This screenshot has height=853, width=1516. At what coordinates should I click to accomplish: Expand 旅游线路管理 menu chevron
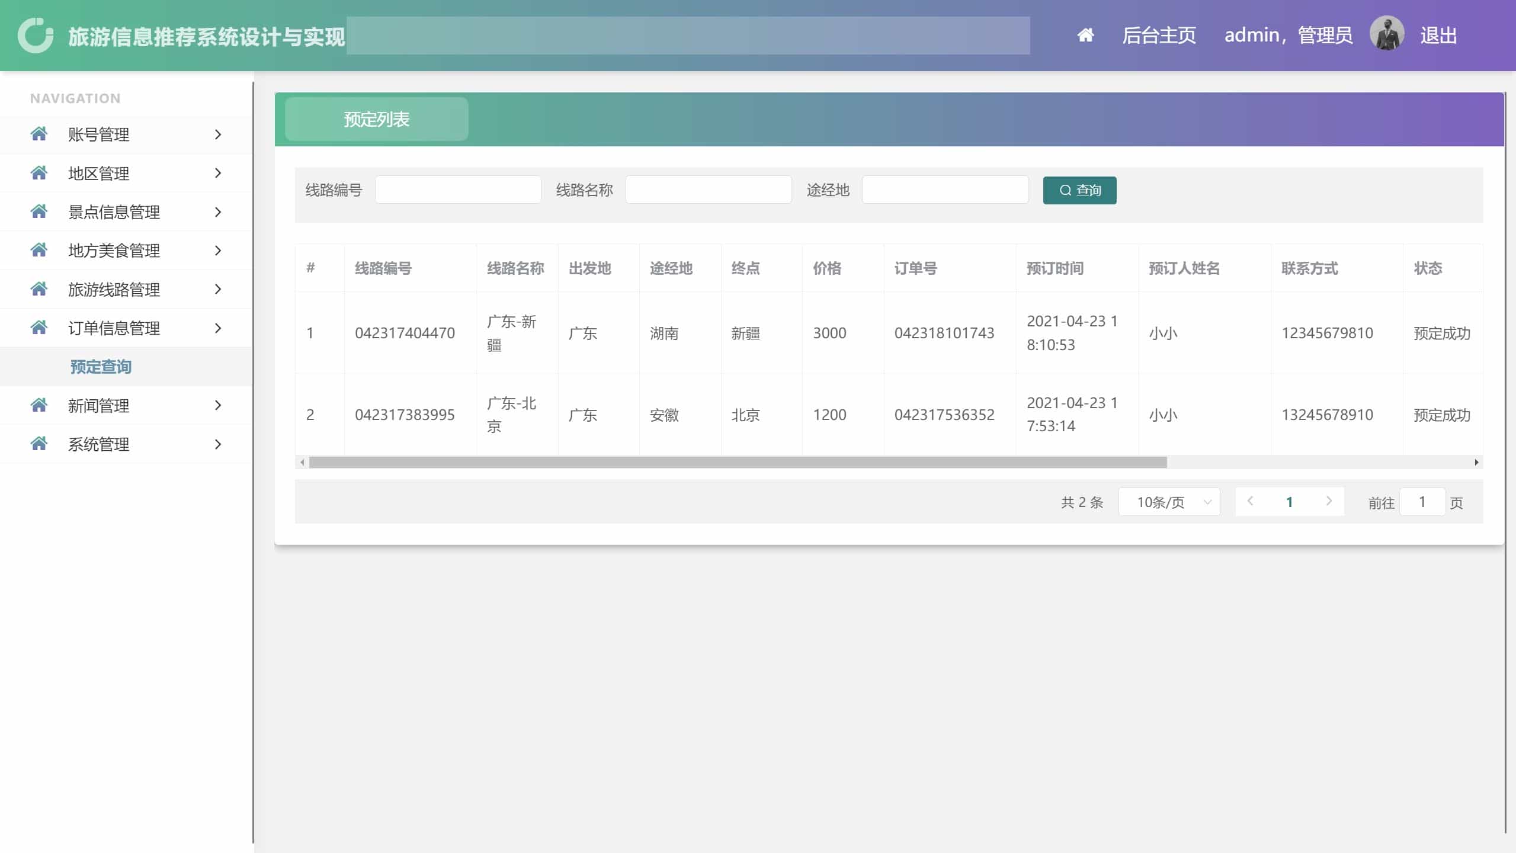click(218, 289)
